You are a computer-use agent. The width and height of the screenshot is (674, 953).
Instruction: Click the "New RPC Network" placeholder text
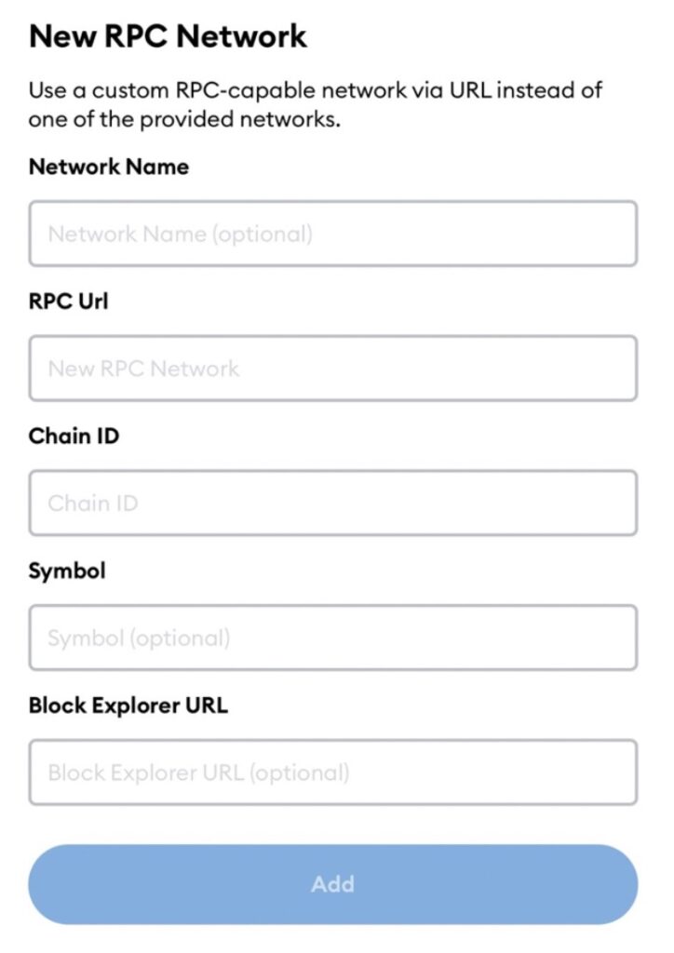point(143,369)
